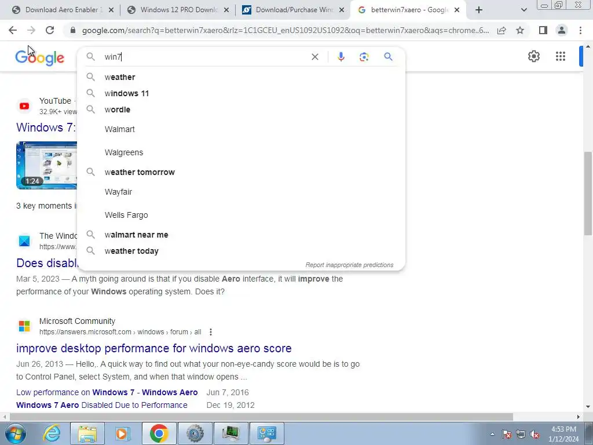
Task: Open the Chrome side panel
Action: (543, 30)
